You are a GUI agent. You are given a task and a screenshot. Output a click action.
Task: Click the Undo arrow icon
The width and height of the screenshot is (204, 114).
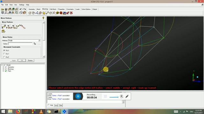click(21, 9)
